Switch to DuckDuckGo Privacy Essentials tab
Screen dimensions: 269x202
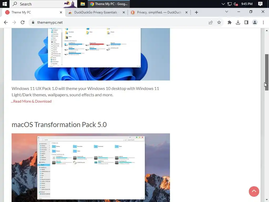(x=96, y=12)
